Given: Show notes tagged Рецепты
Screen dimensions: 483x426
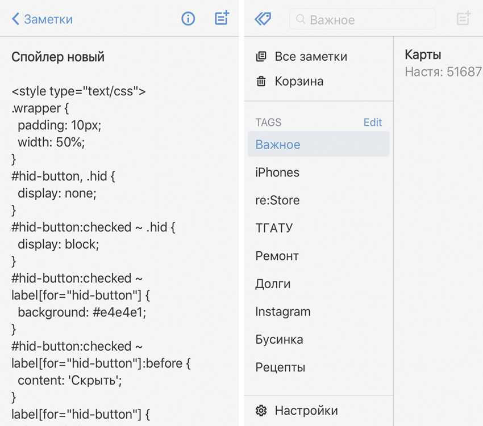Looking at the screenshot, I should click(x=280, y=367).
